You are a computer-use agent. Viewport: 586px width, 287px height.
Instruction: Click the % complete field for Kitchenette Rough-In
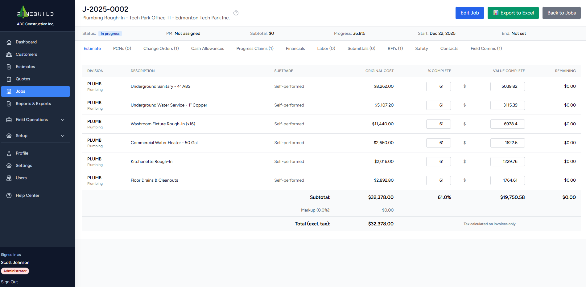coord(438,161)
